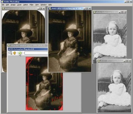The width and height of the screenshot is (133, 114).
Task: Minimize the photo-before.jpg window
Action: (120, 12)
